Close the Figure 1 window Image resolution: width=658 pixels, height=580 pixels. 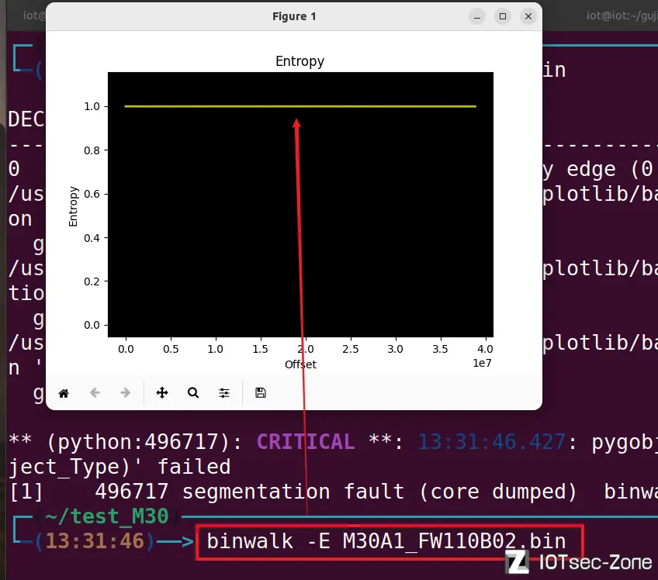[528, 16]
